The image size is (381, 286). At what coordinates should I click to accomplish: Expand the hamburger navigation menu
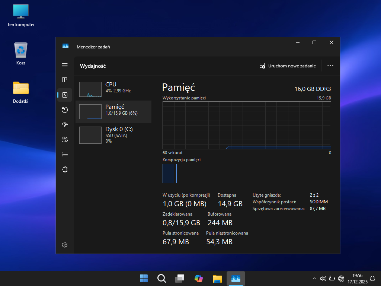(65, 65)
